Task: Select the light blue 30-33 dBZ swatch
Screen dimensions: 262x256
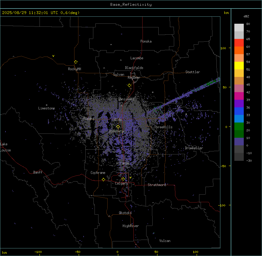Action: 239,119
